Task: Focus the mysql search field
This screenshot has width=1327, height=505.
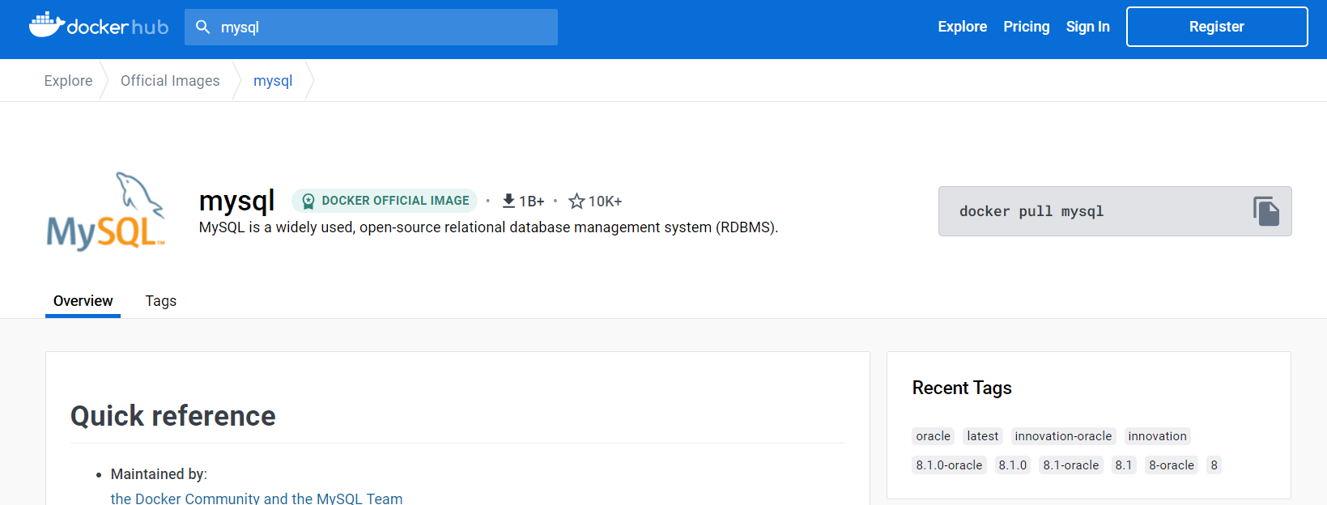Action: [x=371, y=27]
